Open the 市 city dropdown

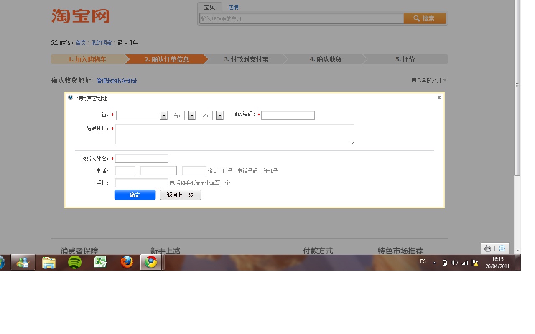[190, 115]
